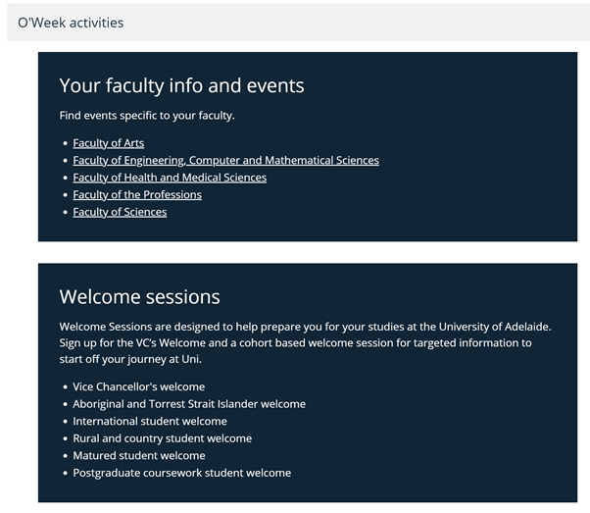This screenshot has width=590, height=513.
Task: Go to the Faculty of Sciences link
Action: coord(120,212)
